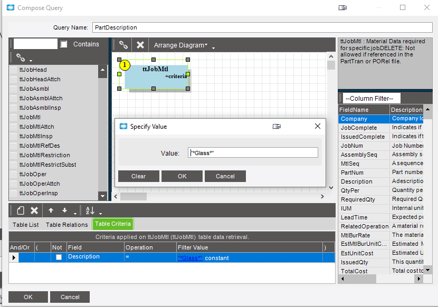Click the Compose Query app icon in title bar

11,7
